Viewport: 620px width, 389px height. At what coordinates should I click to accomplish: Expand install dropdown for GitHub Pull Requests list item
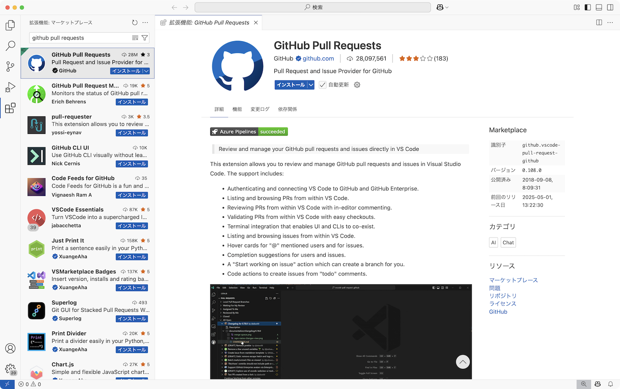(x=146, y=71)
